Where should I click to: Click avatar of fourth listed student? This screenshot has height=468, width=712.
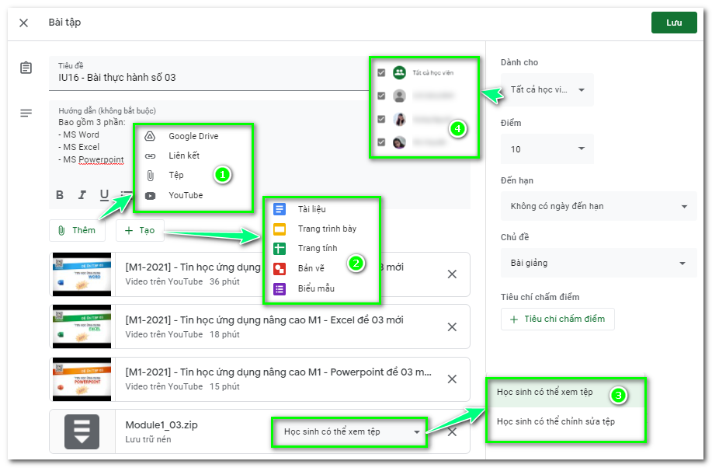click(x=399, y=142)
